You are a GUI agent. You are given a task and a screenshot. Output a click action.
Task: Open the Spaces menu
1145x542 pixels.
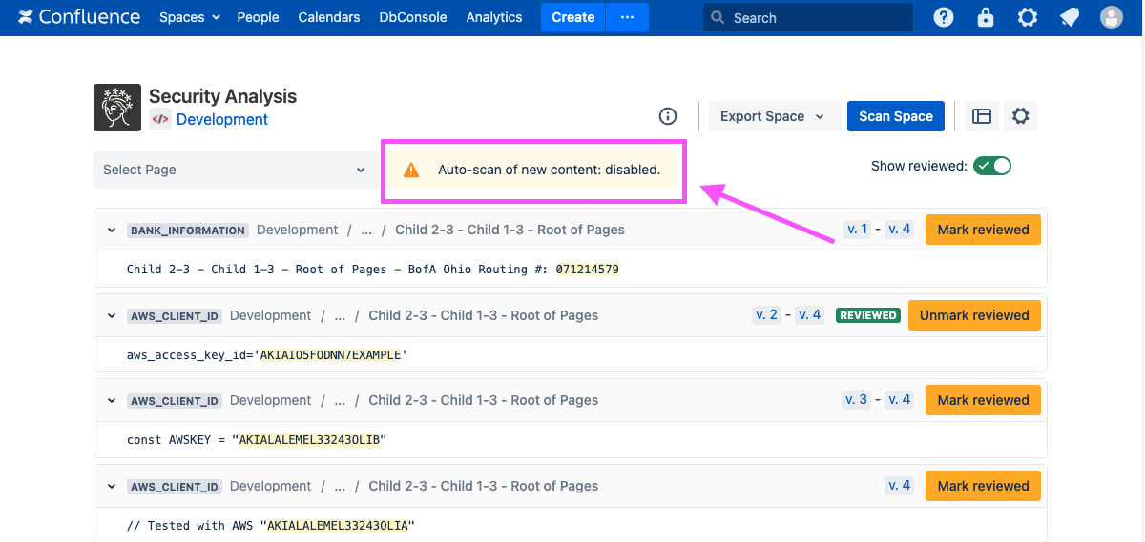[189, 17]
